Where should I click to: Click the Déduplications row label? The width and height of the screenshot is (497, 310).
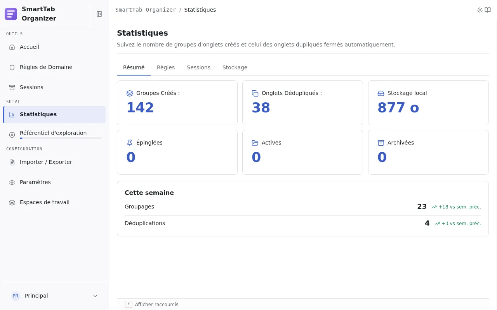(x=145, y=224)
